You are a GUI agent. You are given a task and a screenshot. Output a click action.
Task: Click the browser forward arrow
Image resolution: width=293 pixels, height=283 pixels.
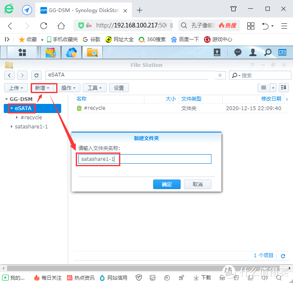[x=27, y=26]
